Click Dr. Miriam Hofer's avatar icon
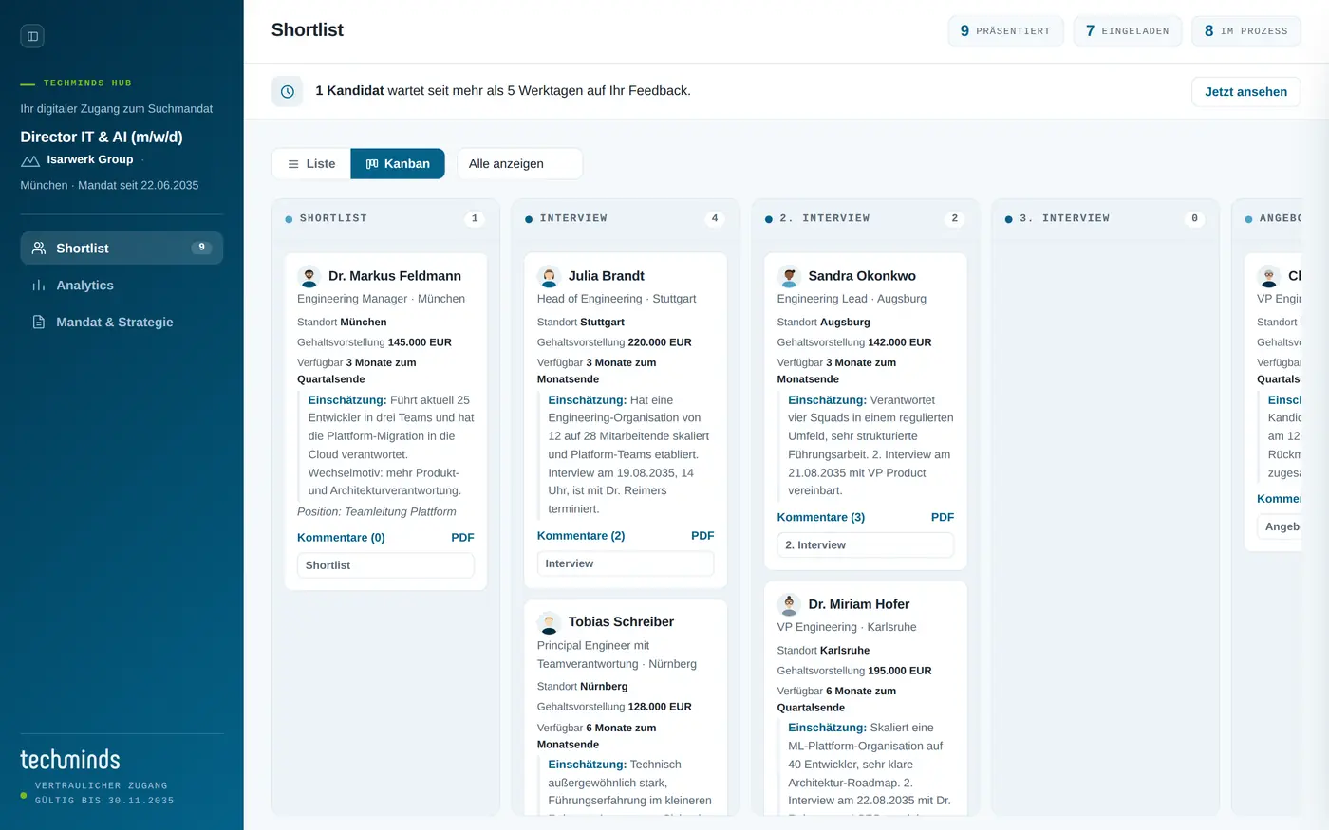The width and height of the screenshot is (1329, 830). click(x=789, y=604)
